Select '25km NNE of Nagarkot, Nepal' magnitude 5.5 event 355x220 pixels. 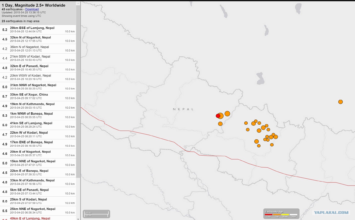coord(38,211)
